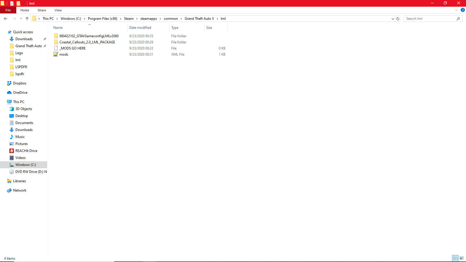Click the Documents icon in the sidebar

point(12,123)
